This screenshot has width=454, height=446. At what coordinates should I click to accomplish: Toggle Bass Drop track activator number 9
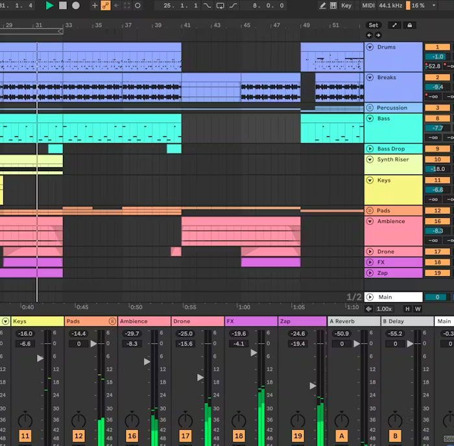coord(438,148)
